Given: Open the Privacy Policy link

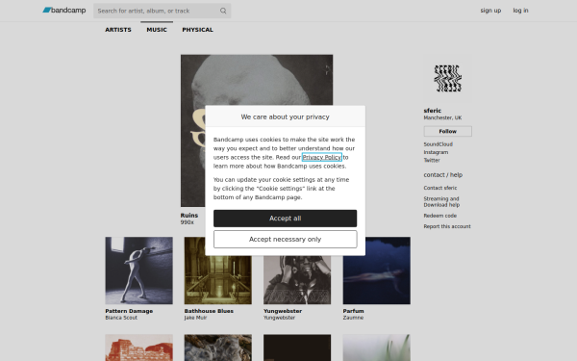Looking at the screenshot, I should (x=322, y=157).
